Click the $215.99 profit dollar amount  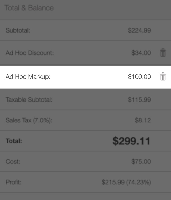(x=112, y=182)
